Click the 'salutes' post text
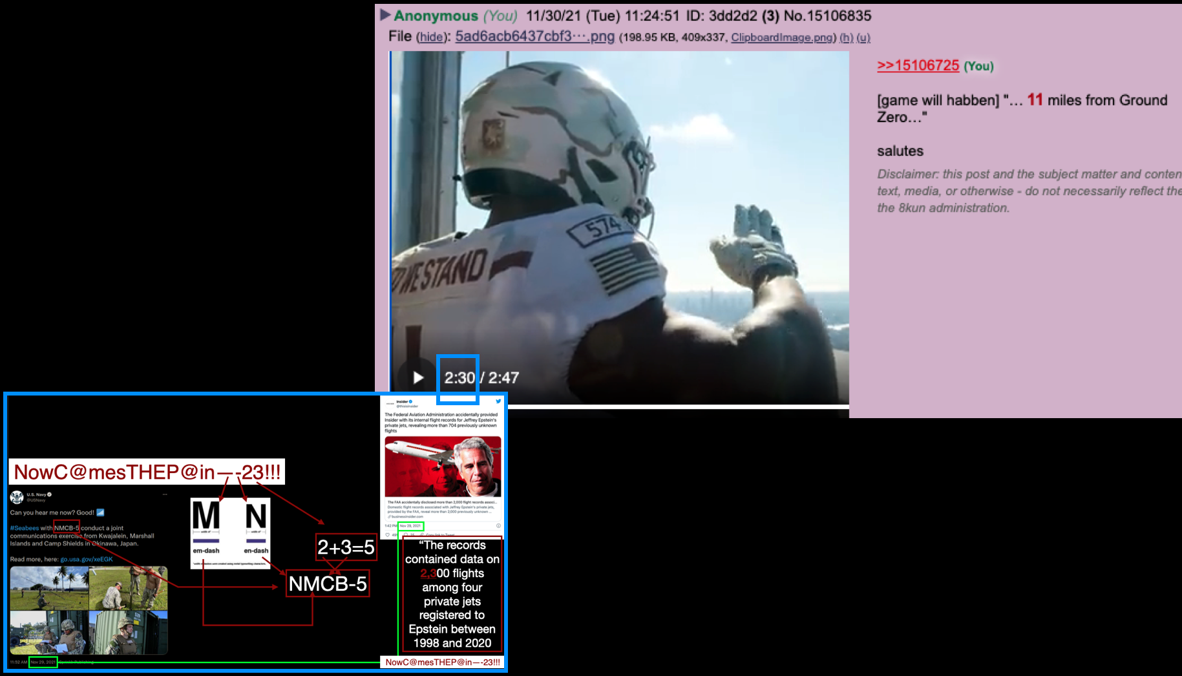The width and height of the screenshot is (1182, 676). [900, 151]
